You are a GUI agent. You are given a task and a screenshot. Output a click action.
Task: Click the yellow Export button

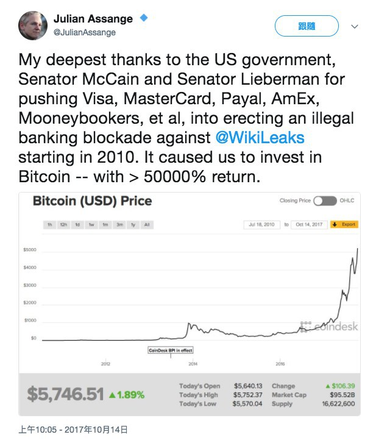point(344,224)
